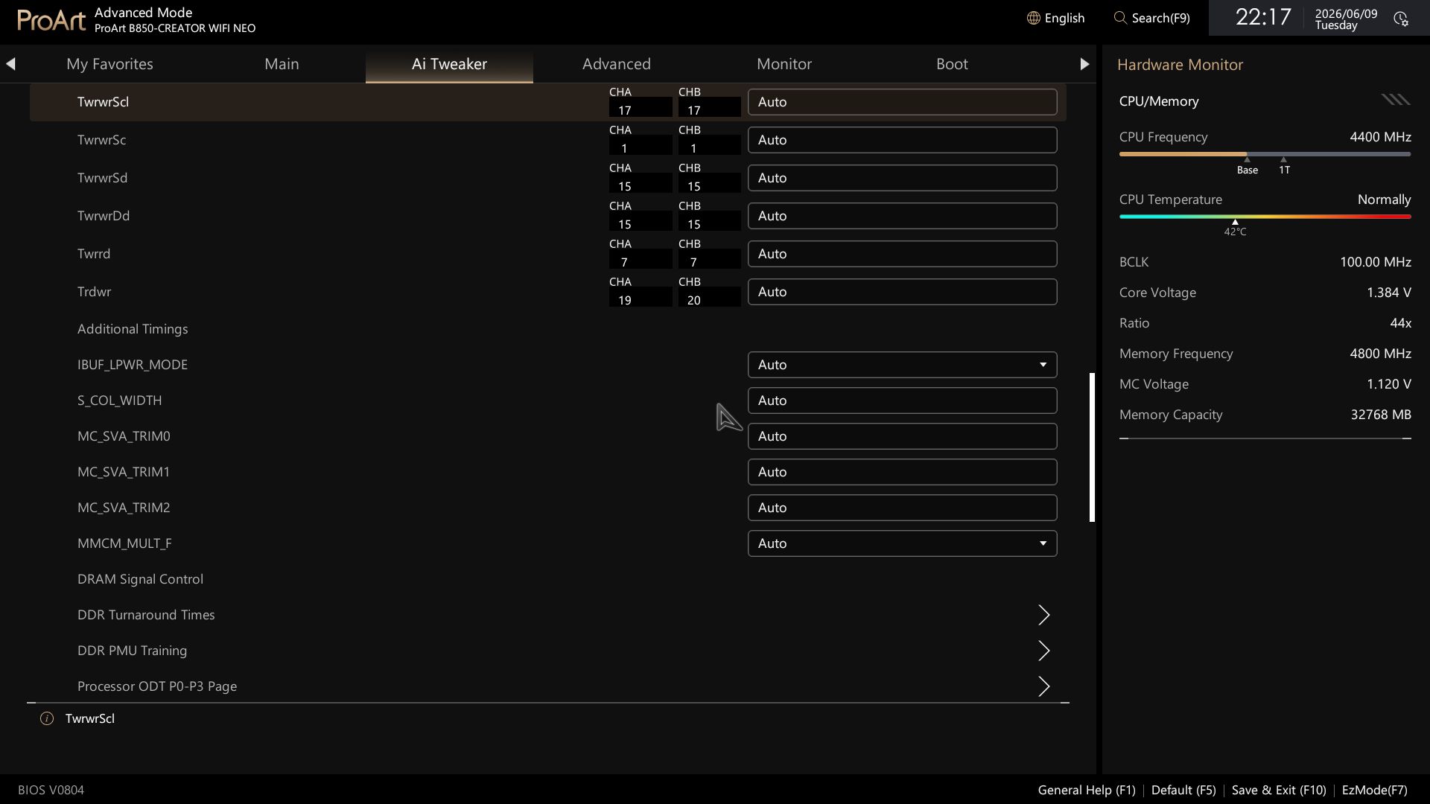Click the S_COL_WIDTH Auto field
Image resolution: width=1430 pixels, height=804 pixels.
click(x=902, y=401)
